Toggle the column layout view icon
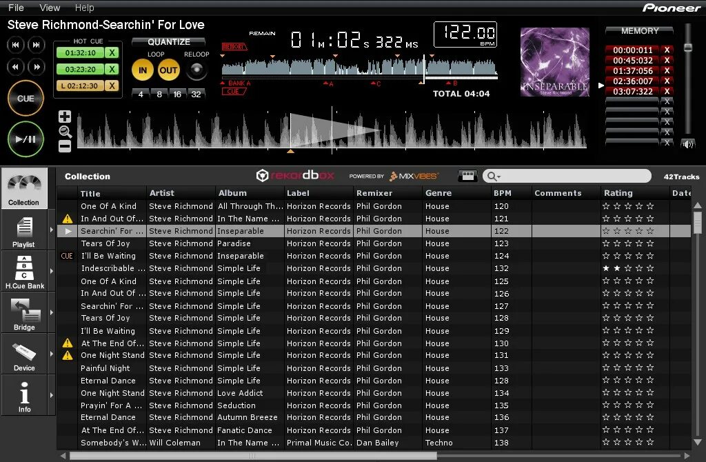Screen dimensions: 706x462 pyautogui.click(x=468, y=176)
